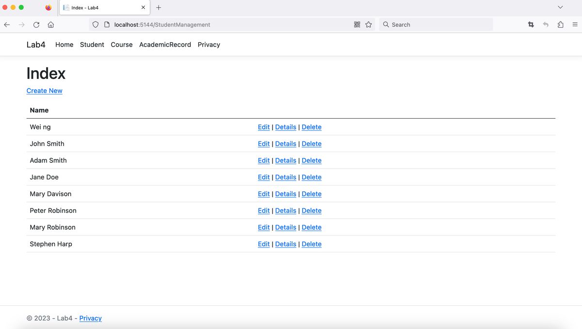Image resolution: width=582 pixels, height=329 pixels.
Task: Click the browser back arrow
Action: (x=7, y=25)
